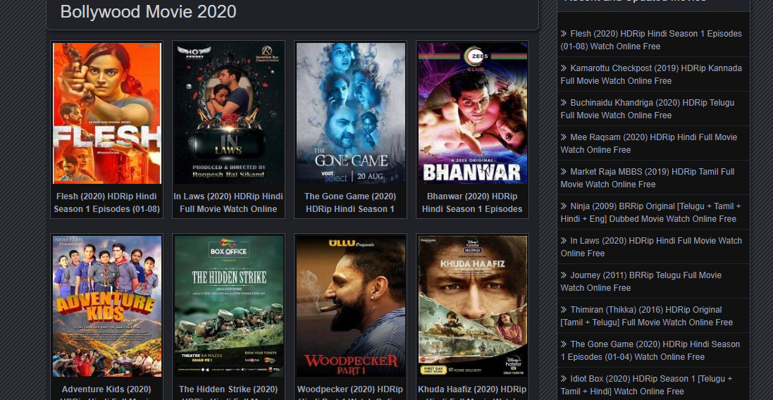Open the In Laws poster thumbnail
Screen dimensions: 773x400
pos(229,113)
